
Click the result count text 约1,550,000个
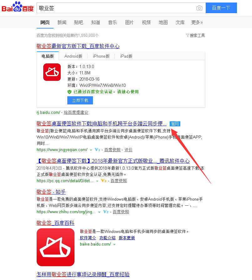86,35
